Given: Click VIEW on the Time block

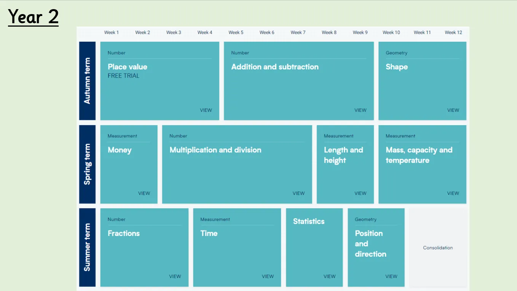Looking at the screenshot, I should click(268, 277).
